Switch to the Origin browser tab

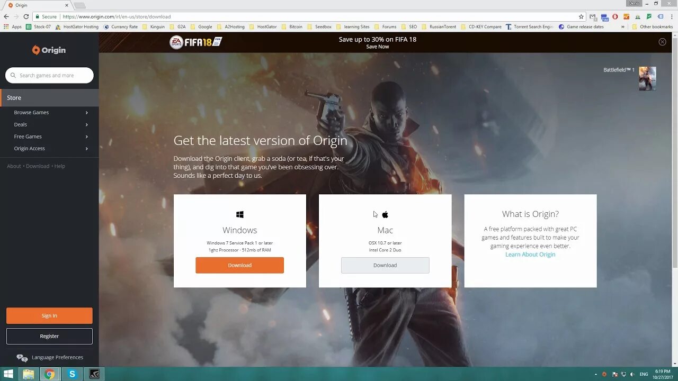(x=37, y=5)
